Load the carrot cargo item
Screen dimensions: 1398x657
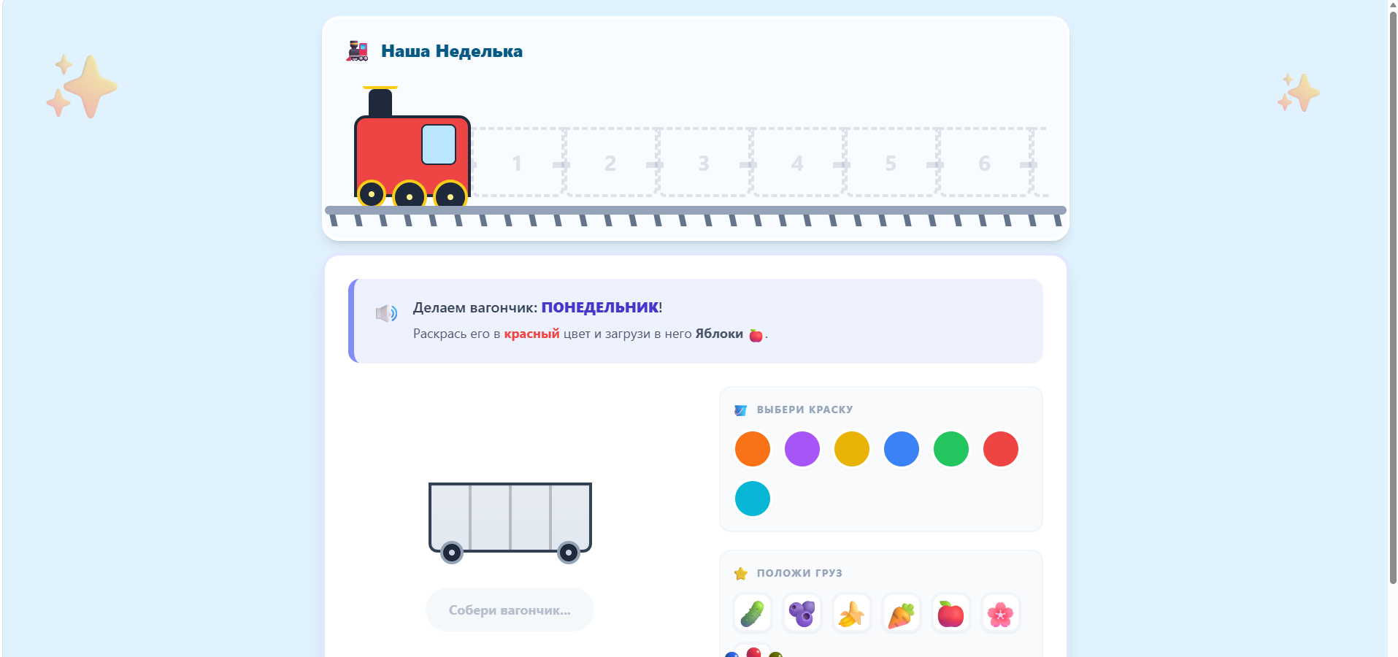coord(901,614)
